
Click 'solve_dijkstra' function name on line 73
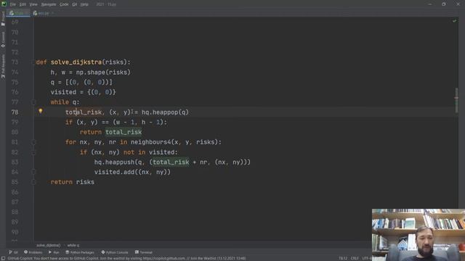point(76,62)
